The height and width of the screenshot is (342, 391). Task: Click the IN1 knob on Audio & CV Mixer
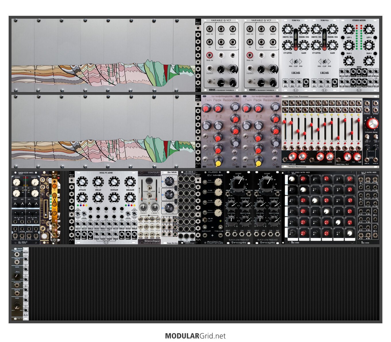point(218,182)
